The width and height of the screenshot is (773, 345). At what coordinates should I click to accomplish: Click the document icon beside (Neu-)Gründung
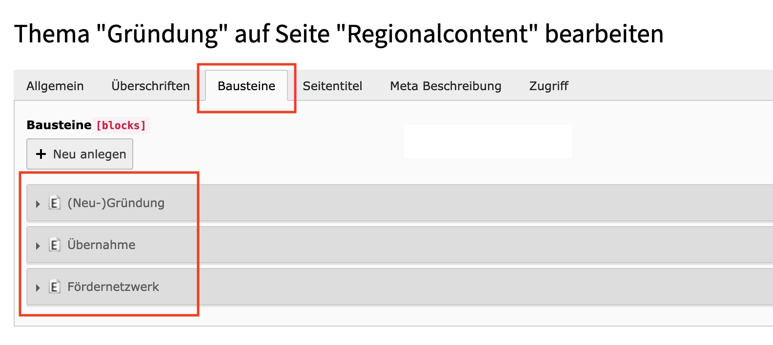point(55,203)
